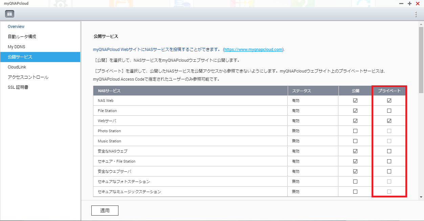Click the ステータス column header

(313, 91)
